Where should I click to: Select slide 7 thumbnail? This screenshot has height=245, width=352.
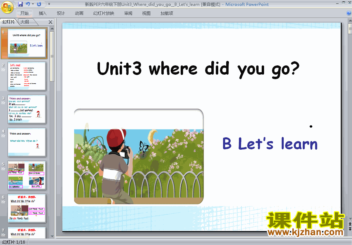[x=27, y=233]
